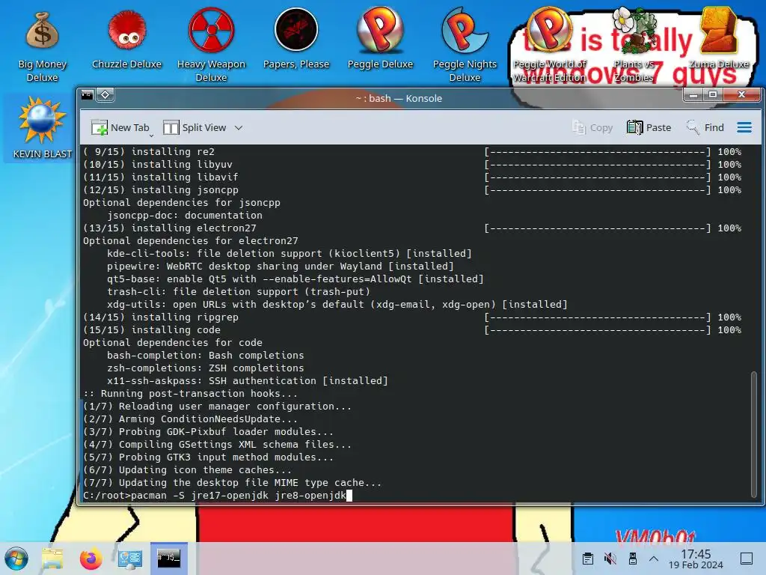766x575 pixels.
Task: Maximize the Konsole window
Action: [713, 94]
